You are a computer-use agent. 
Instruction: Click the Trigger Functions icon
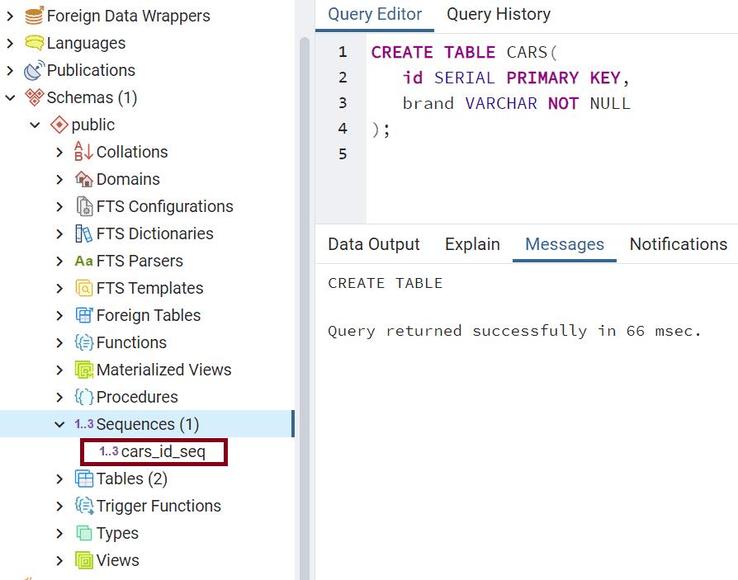click(x=83, y=506)
